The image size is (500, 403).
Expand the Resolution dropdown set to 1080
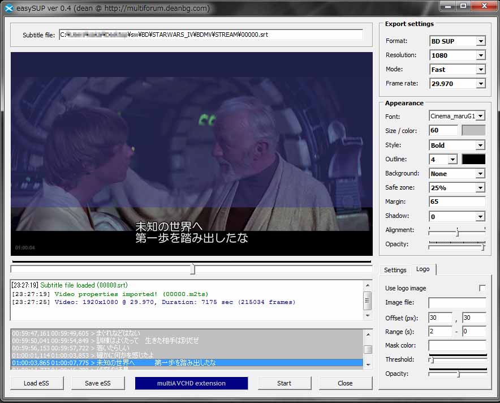pos(457,55)
